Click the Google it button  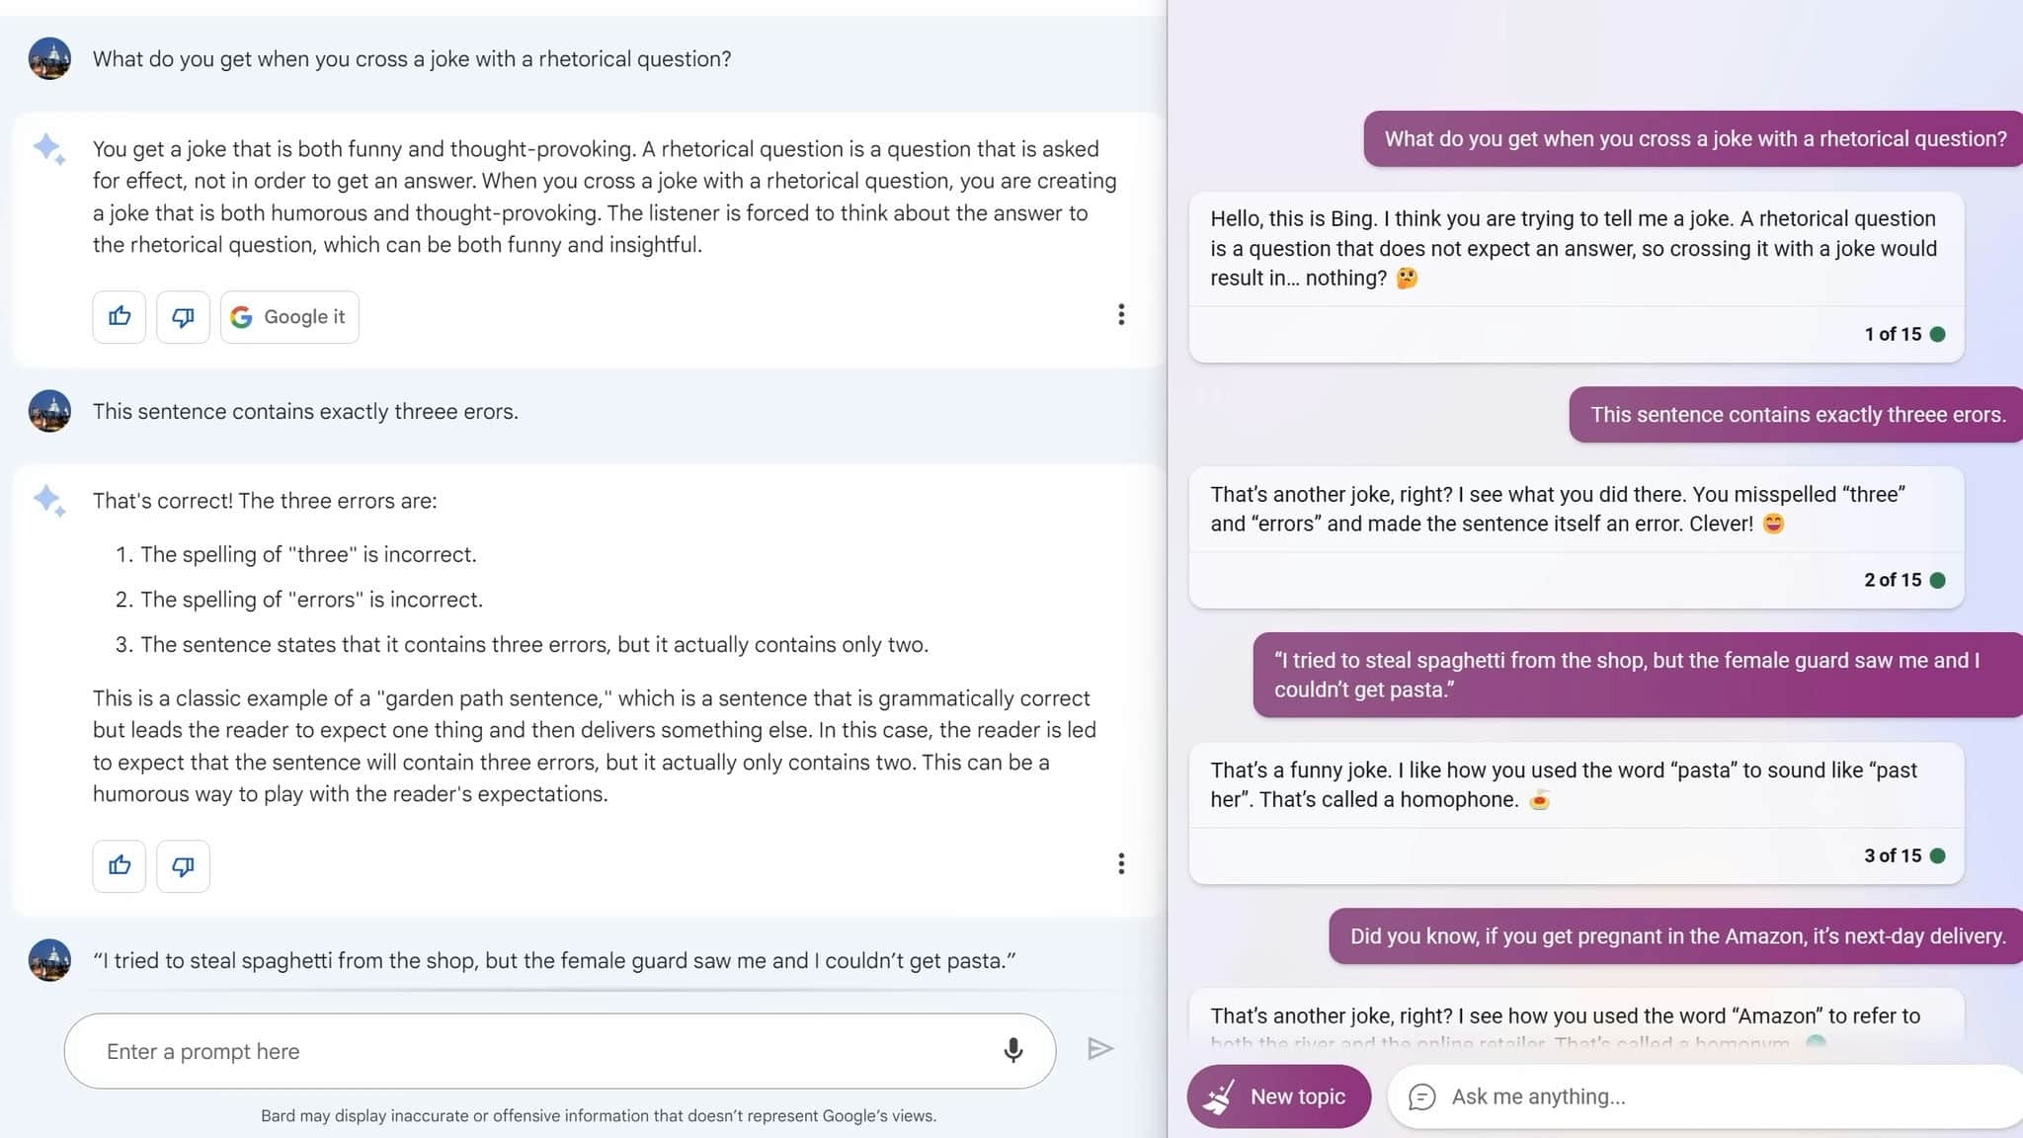click(x=289, y=315)
